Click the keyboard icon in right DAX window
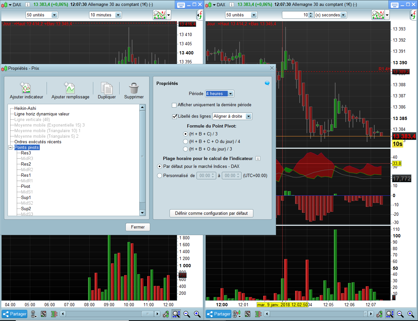Viewport: 418px width, 321px height. 395,5
